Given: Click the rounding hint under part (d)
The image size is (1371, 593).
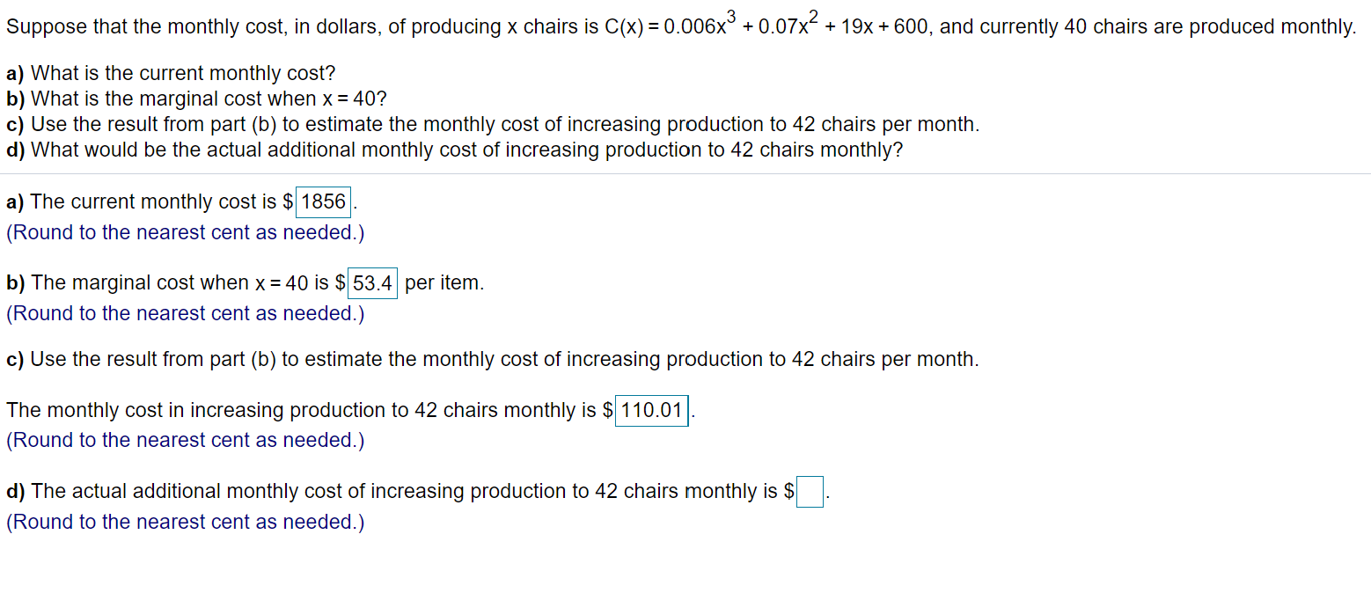Looking at the screenshot, I should [x=184, y=521].
